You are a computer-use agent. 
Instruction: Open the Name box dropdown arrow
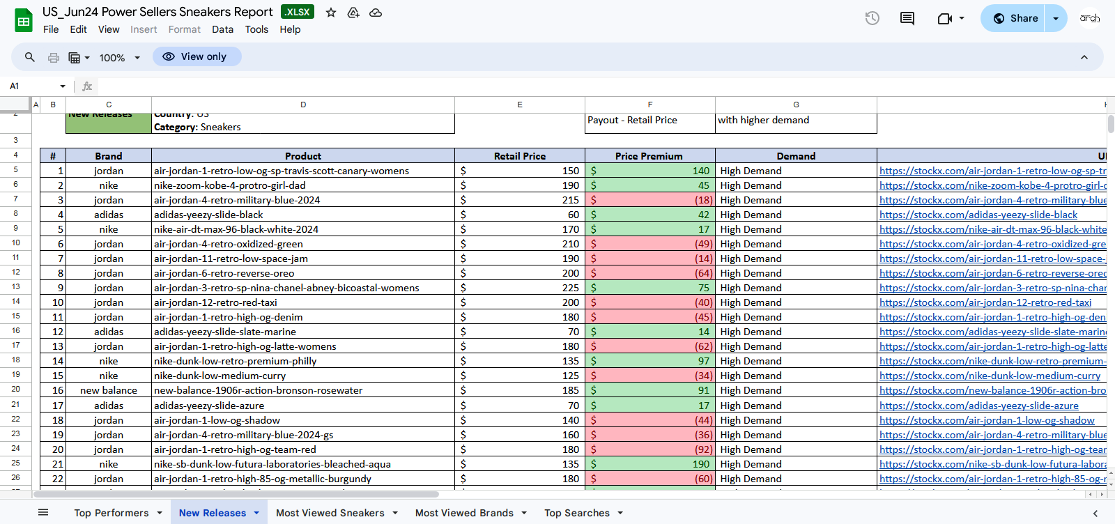[x=63, y=86]
